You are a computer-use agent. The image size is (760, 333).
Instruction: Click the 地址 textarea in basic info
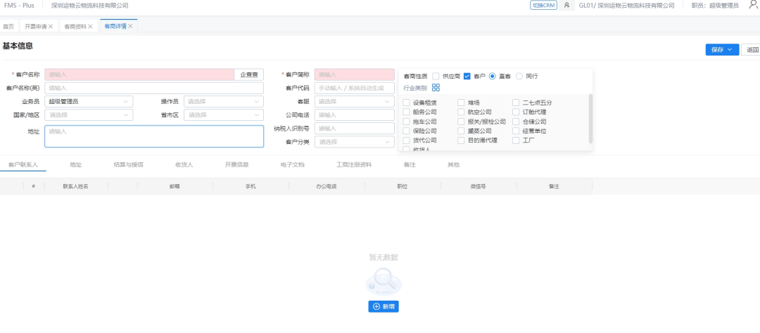click(x=154, y=136)
